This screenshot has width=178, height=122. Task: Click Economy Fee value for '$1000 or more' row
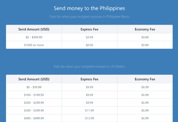[x=145, y=45]
